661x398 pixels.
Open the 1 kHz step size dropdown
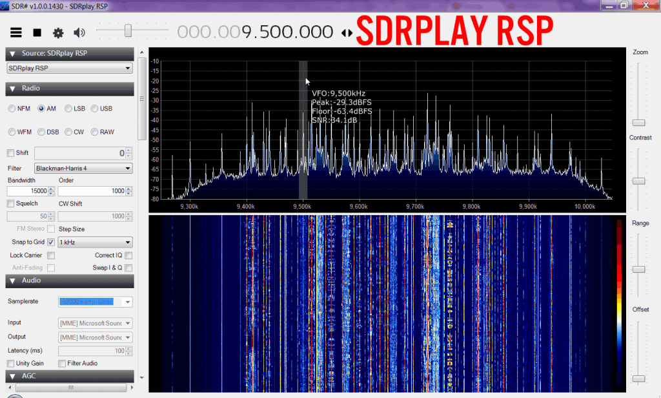(96, 242)
